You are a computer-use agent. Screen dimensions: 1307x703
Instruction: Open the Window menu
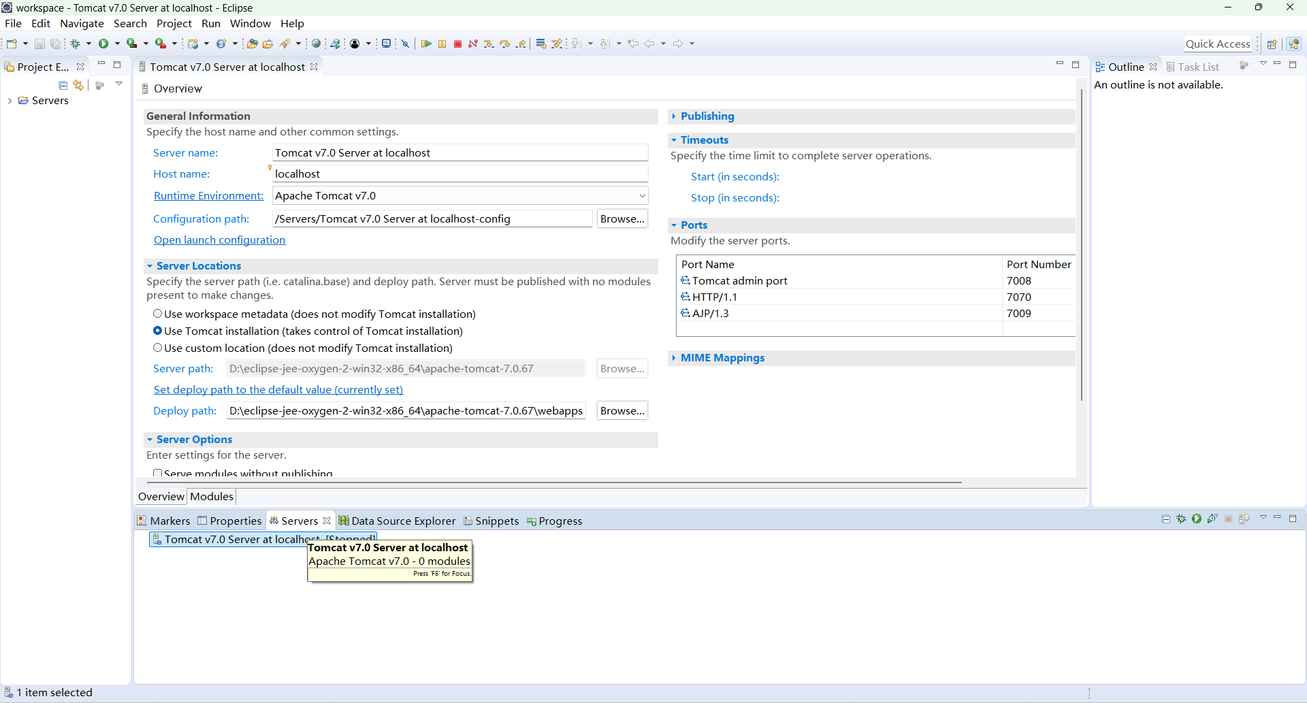coord(251,23)
